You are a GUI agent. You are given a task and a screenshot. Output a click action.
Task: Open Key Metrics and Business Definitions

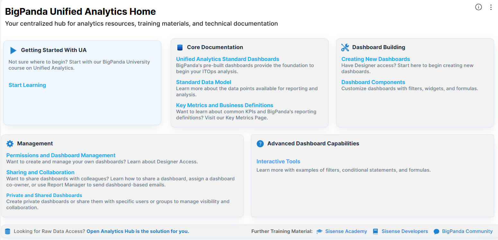(x=224, y=105)
